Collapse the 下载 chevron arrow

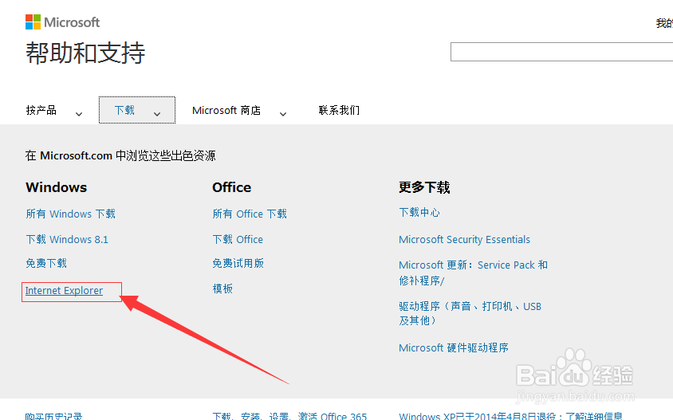tap(157, 114)
